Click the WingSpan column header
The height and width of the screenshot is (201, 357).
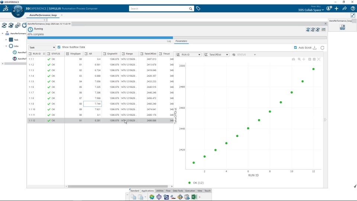tap(74, 54)
